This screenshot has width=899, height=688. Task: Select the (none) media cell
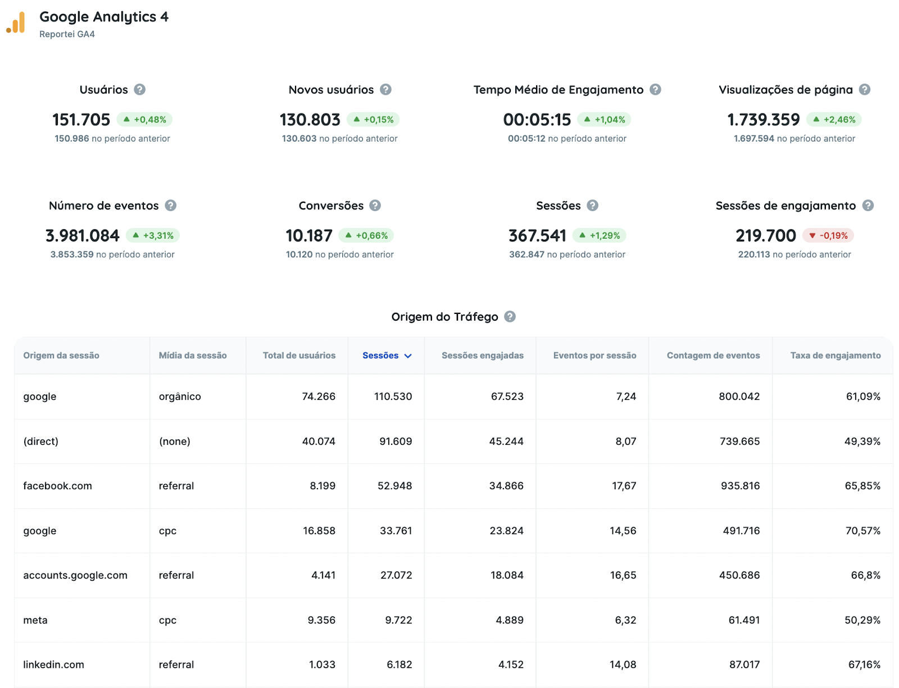(x=175, y=441)
